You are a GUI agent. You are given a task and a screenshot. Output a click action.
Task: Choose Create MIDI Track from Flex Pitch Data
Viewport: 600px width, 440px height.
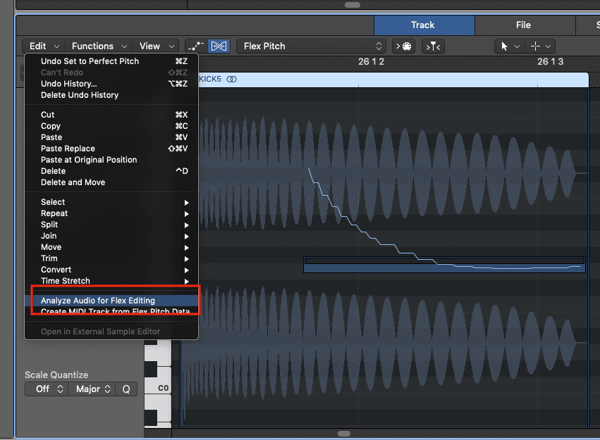[111, 312]
